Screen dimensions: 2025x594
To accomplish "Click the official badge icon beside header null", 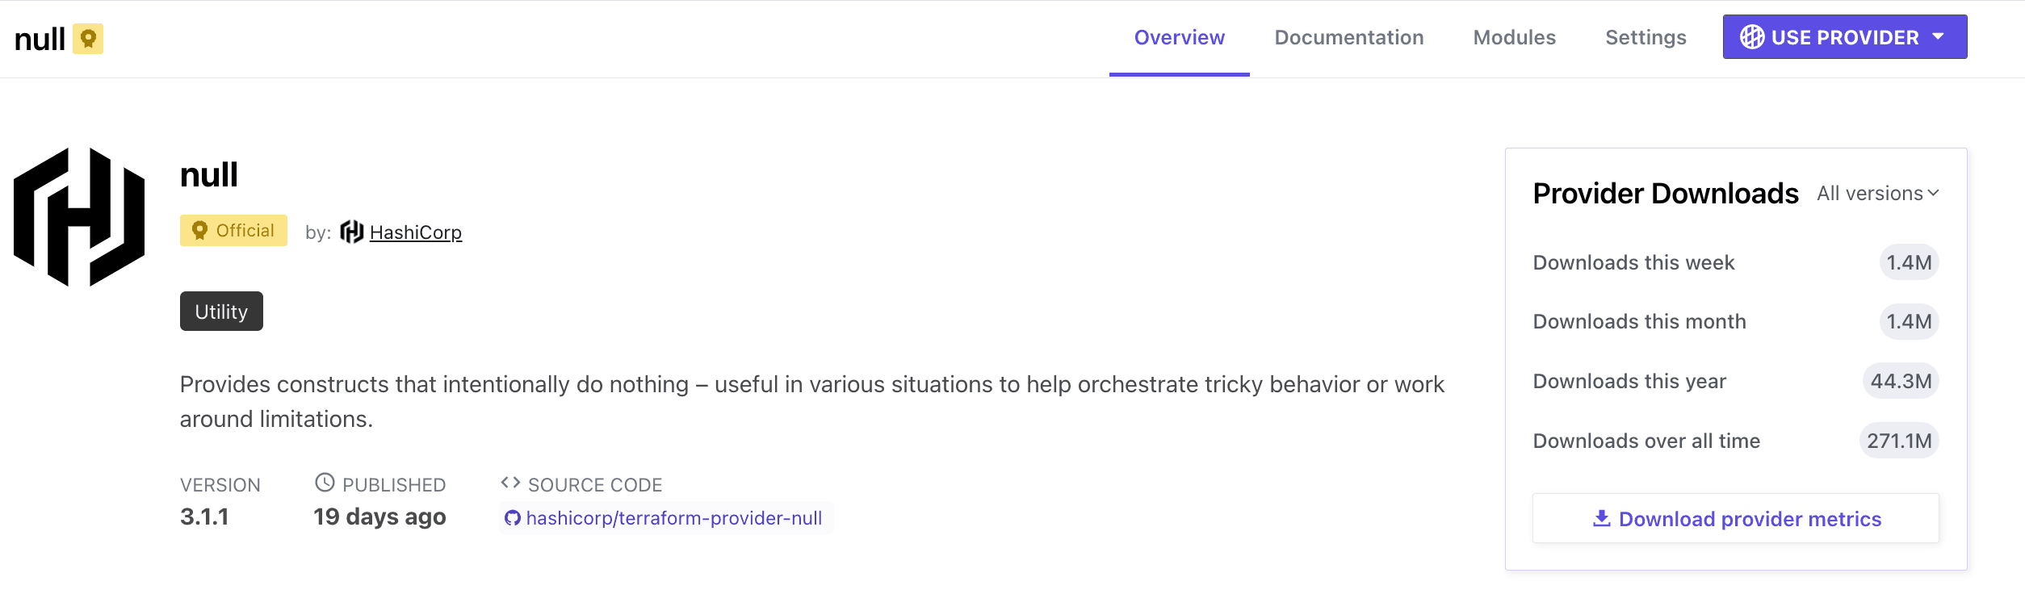I will (88, 39).
